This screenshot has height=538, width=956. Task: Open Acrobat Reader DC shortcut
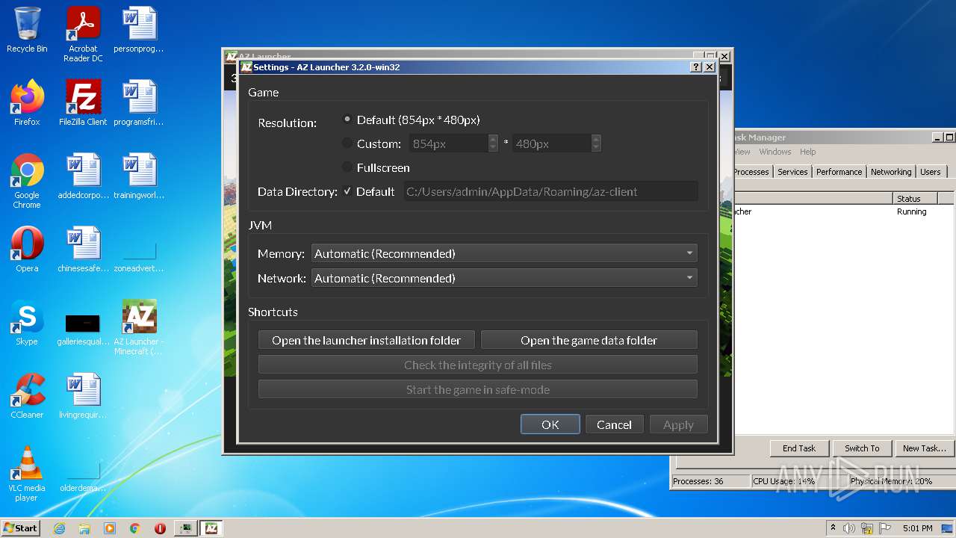point(83,34)
